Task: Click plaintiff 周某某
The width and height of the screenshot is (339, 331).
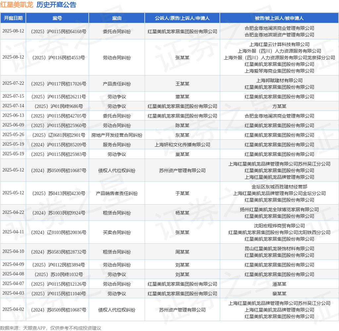Action: click(x=182, y=252)
